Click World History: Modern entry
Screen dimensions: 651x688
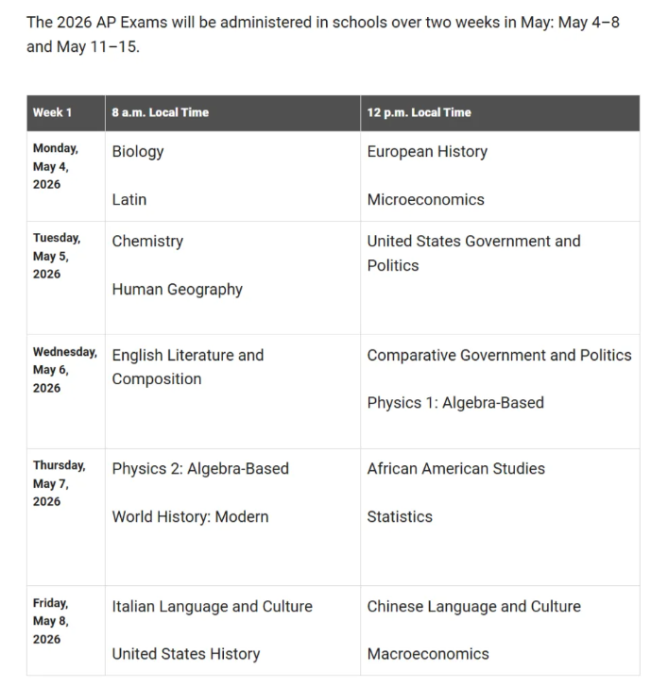(190, 516)
